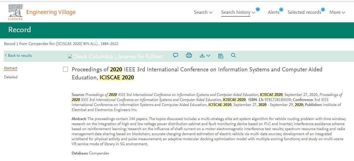This screenshot has height=161, width=354.
Task: Click the search magnifier icon on the record toolbar
Action: click(x=233, y=55)
